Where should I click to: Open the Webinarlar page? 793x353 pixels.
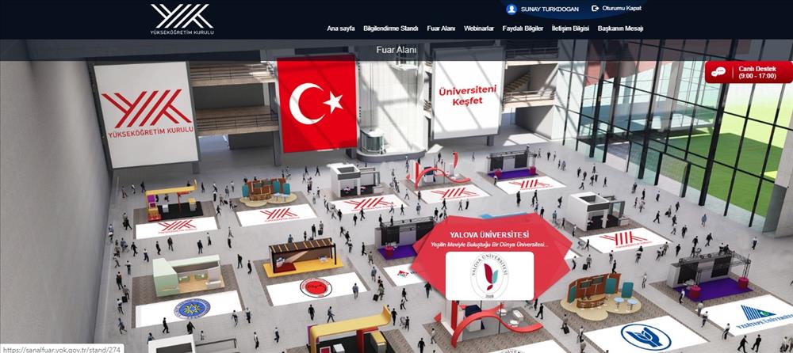(478, 28)
